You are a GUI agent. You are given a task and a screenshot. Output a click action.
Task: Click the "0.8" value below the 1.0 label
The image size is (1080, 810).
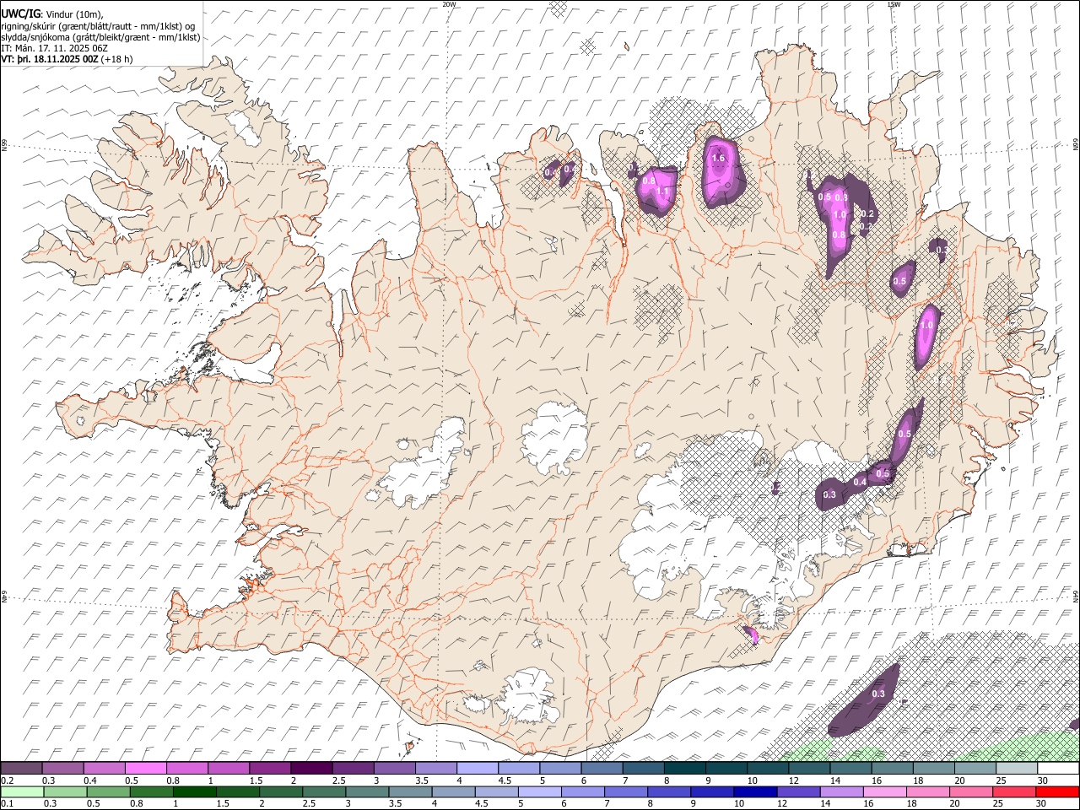(x=839, y=235)
